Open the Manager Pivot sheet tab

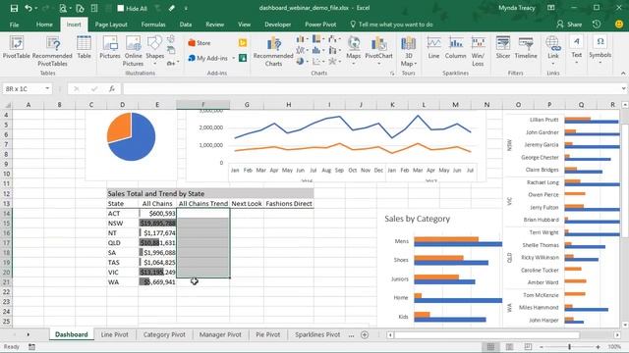click(220, 334)
